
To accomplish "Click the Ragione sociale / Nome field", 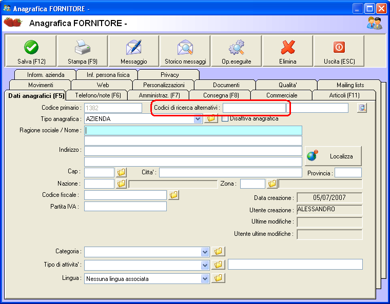I will click(193, 131).
